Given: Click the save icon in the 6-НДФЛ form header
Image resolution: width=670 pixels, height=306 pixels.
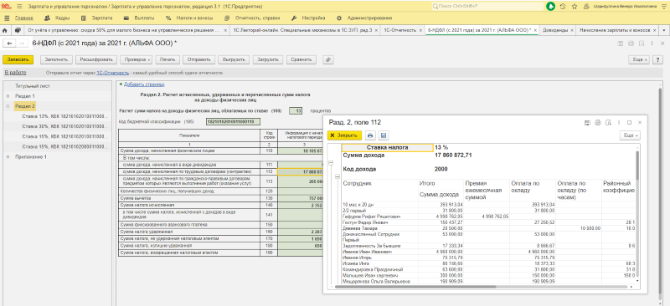Looking at the screenshot, I should [621, 43].
